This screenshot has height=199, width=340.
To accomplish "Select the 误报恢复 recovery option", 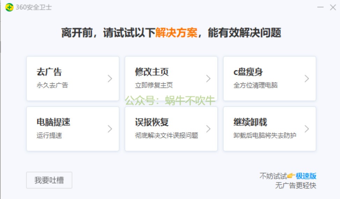I will point(171,129).
